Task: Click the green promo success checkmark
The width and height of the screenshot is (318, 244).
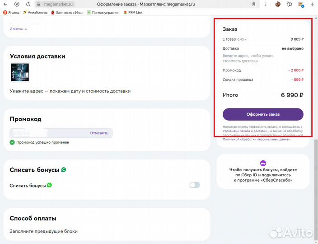Action: (x=12, y=142)
